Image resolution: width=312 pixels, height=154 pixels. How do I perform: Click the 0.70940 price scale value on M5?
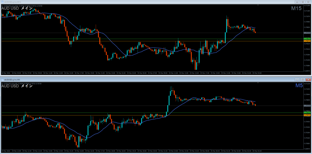tap(307, 94)
